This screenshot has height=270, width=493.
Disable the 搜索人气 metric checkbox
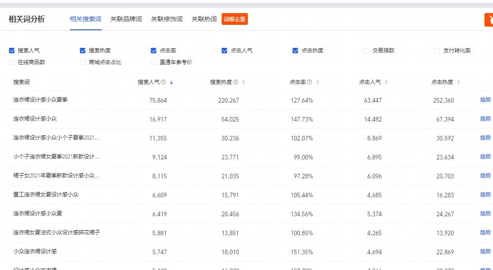click(10, 51)
